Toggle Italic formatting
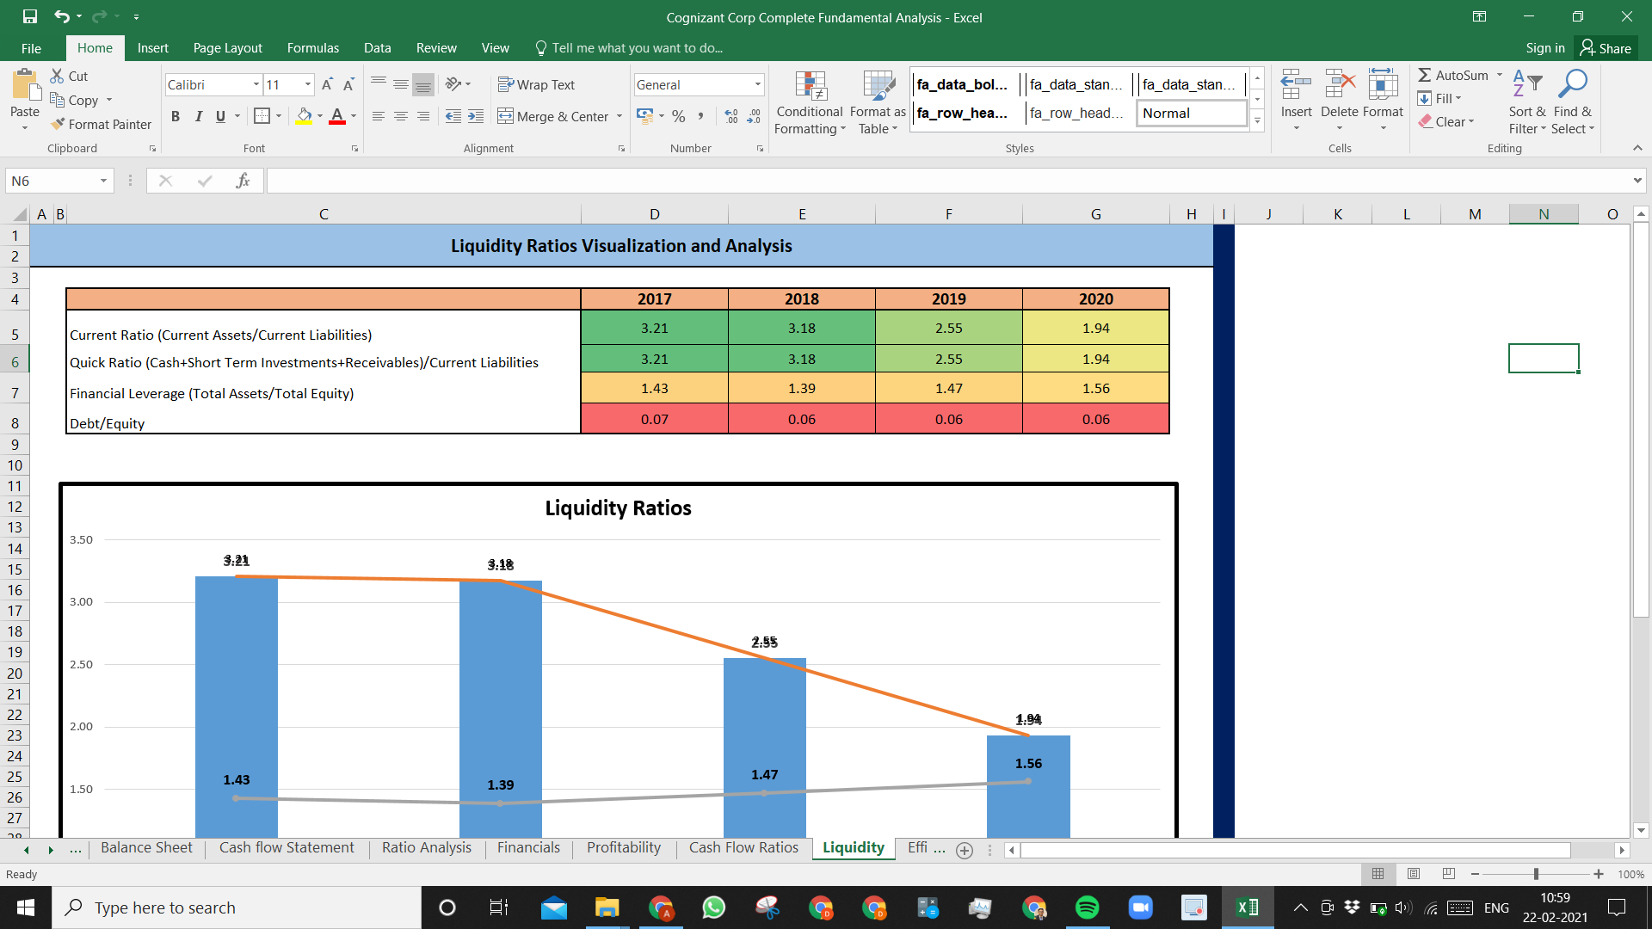The width and height of the screenshot is (1652, 929). (x=199, y=116)
